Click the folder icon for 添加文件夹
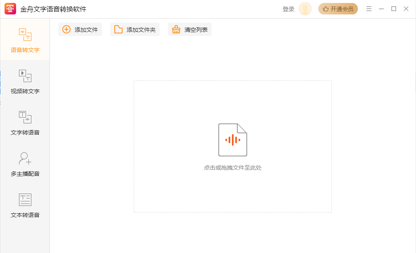The image size is (416, 253). pyautogui.click(x=118, y=29)
